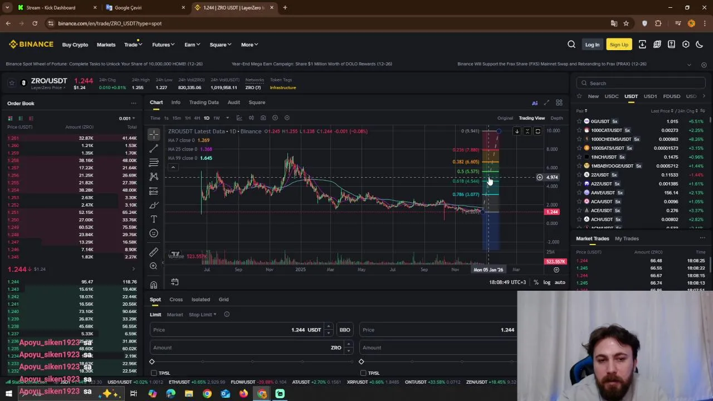The height and width of the screenshot is (401, 713).
Task: Select the Cross margin tab
Action: (x=176, y=300)
